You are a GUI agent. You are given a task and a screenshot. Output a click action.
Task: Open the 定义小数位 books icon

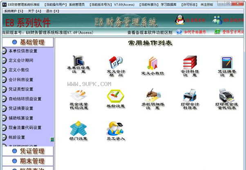coord(152,63)
